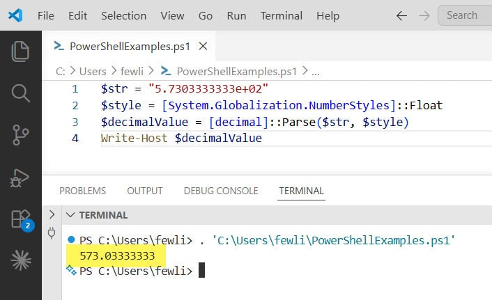This screenshot has width=492, height=300.
Task: Click the 573.03333333 terminal output
Action: coord(117,255)
